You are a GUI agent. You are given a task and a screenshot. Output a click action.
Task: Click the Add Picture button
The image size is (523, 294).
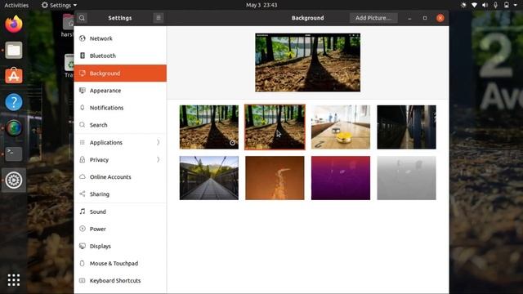tap(373, 18)
